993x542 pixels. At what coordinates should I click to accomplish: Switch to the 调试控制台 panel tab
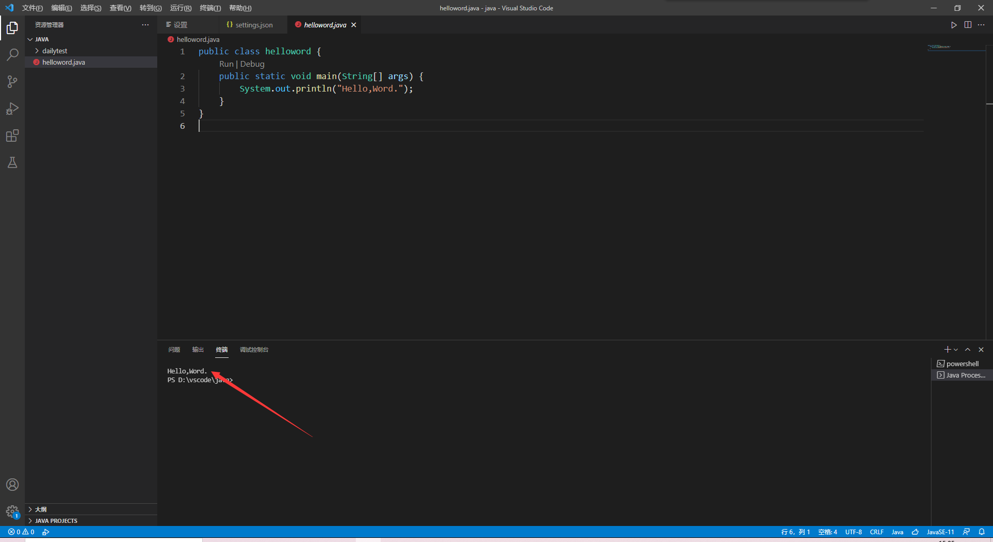click(254, 350)
